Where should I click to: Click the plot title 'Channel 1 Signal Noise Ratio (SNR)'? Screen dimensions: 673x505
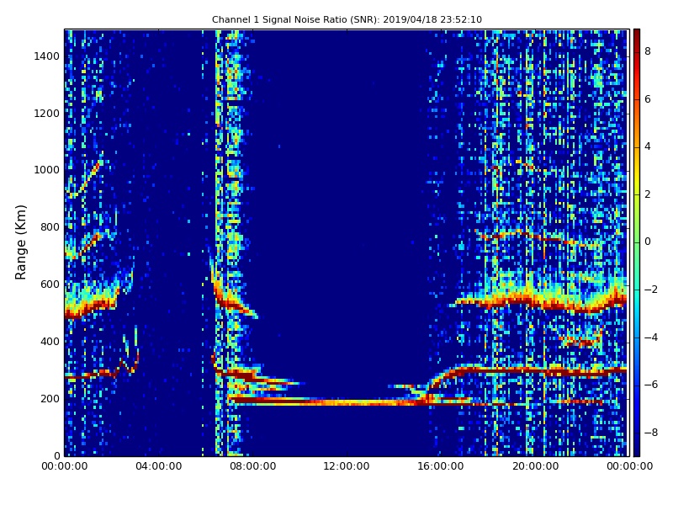coord(347,19)
